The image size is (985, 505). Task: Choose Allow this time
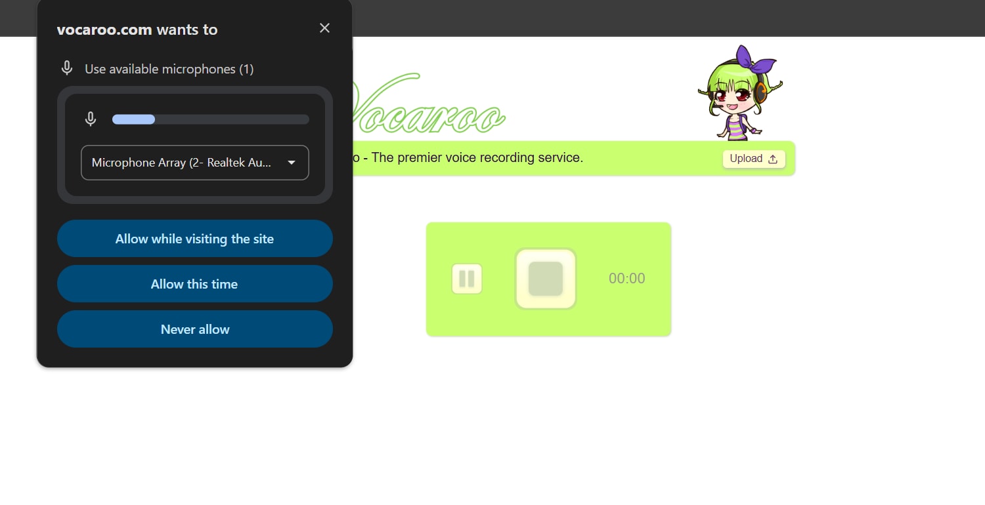[x=195, y=284]
